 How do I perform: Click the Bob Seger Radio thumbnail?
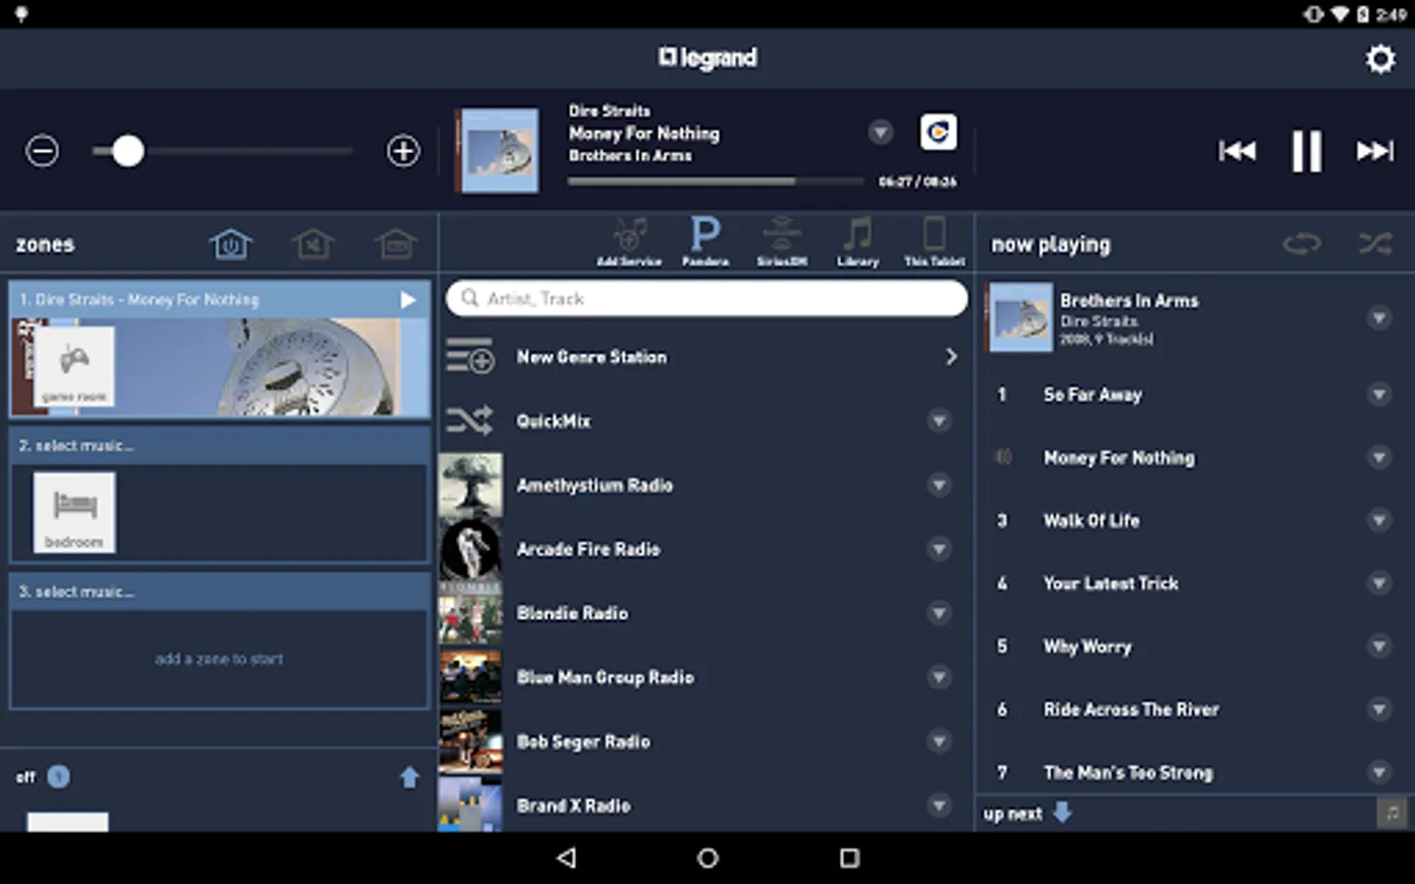[471, 742]
